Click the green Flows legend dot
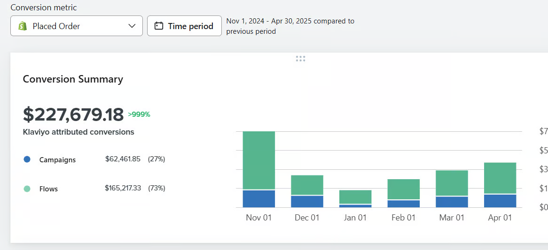Viewport: 548px width, 250px height. (x=27, y=189)
